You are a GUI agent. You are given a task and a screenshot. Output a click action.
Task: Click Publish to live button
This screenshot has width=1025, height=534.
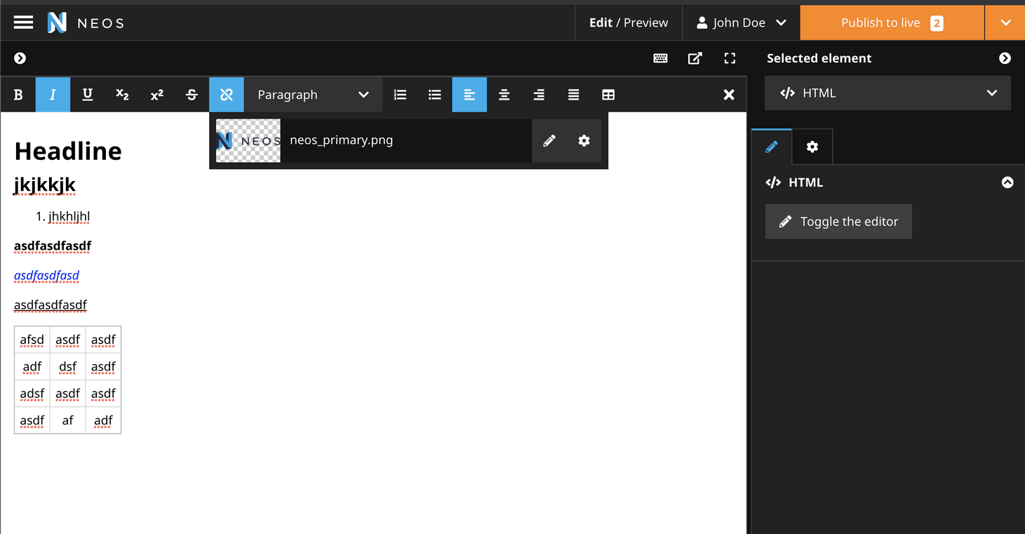tap(892, 22)
